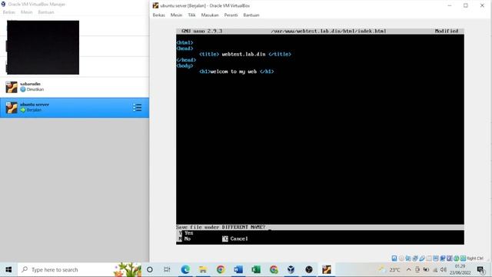Click the USB devices indicator in VM status bar
This screenshot has height=277, width=492.
click(422, 259)
